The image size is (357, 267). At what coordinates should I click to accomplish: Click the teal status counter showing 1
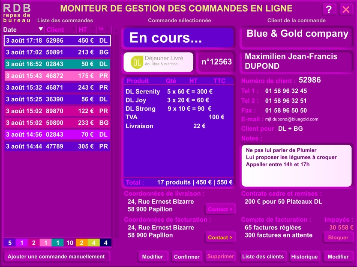pyautogui.click(x=57, y=243)
